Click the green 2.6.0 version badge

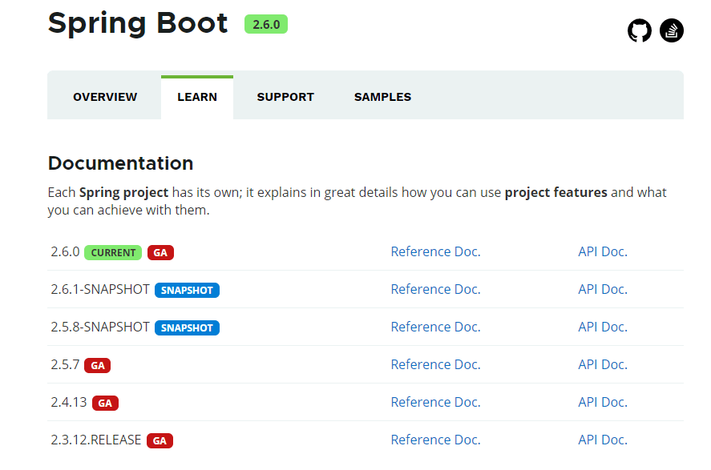[x=266, y=25]
